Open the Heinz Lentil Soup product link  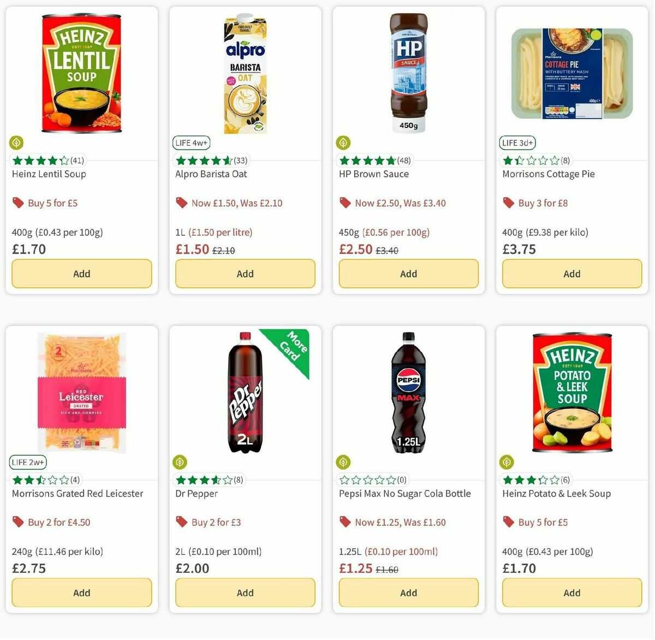(x=49, y=174)
